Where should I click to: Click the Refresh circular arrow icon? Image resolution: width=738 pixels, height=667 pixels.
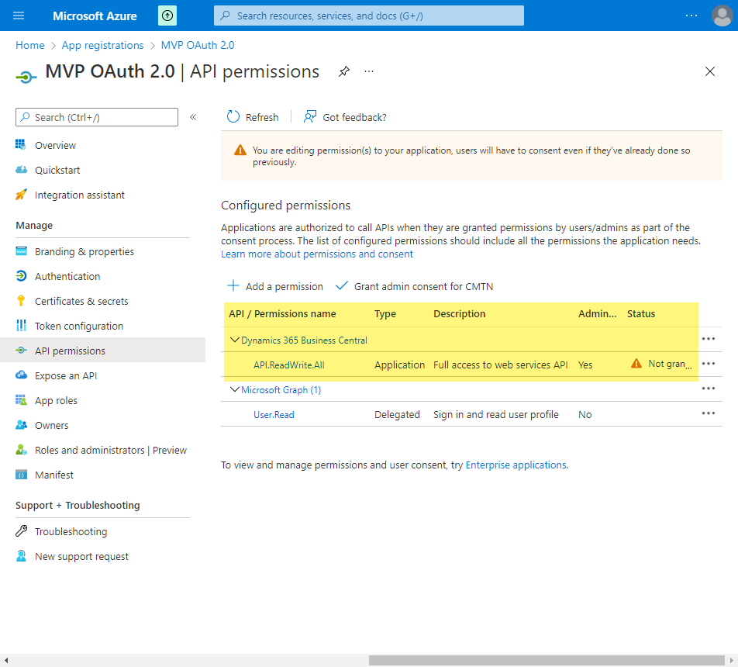233,117
